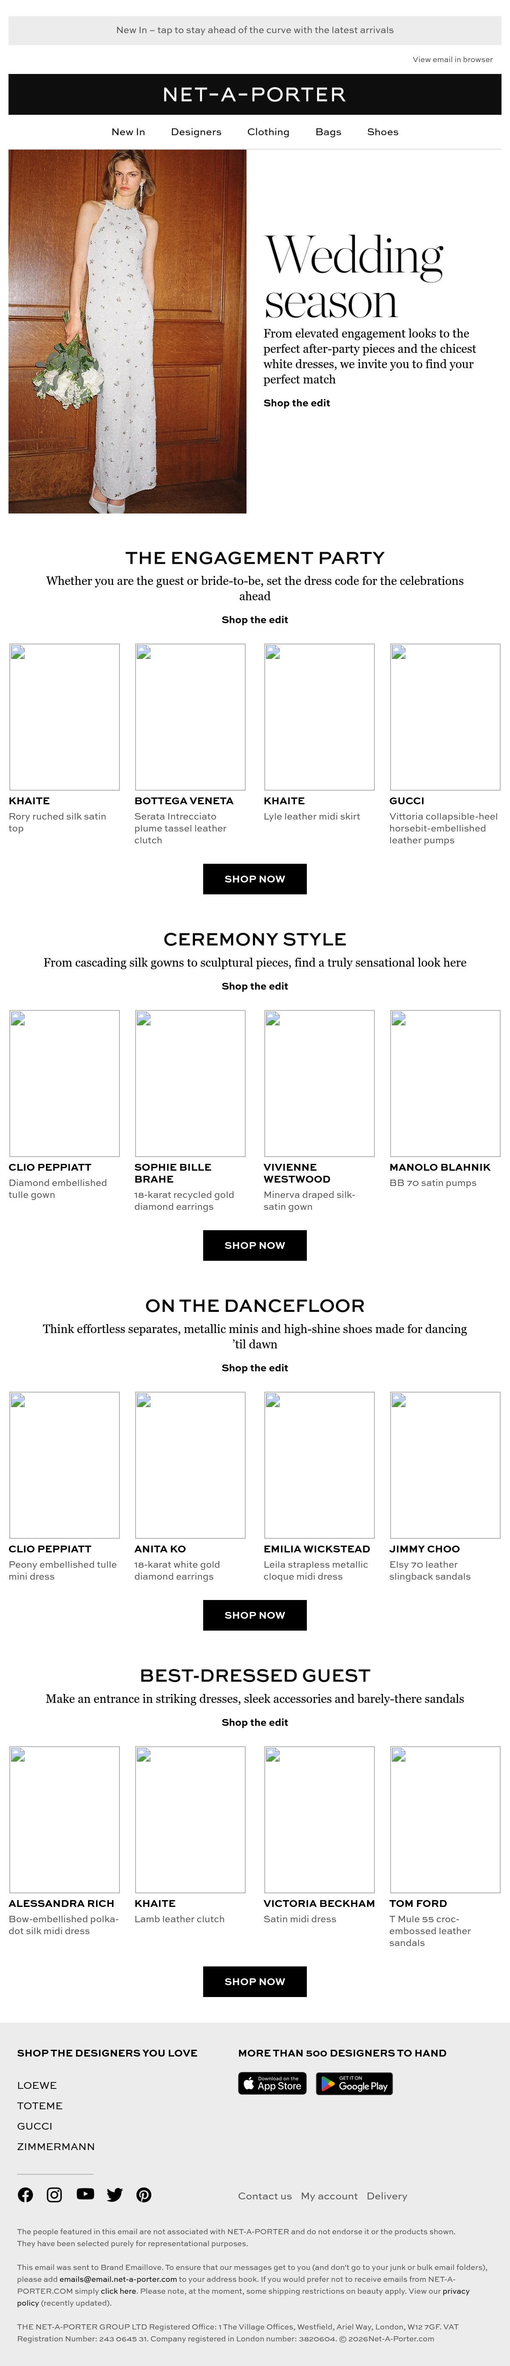Click Shop the edit under Wedding season
The image size is (510, 2366).
pos(296,402)
